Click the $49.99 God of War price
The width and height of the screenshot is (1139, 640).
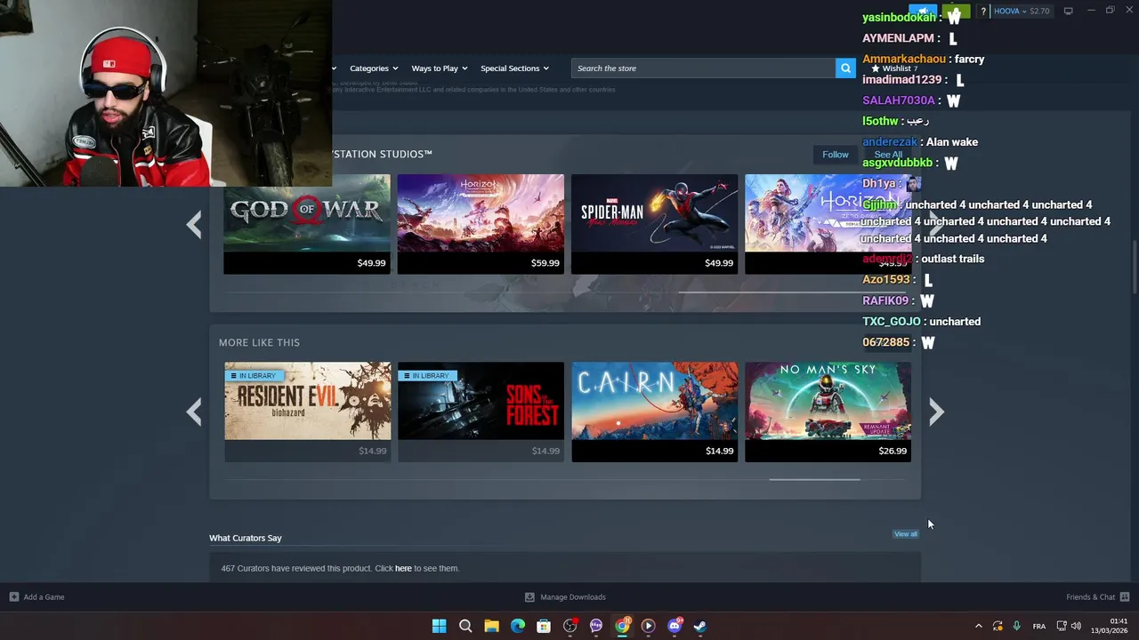(x=371, y=263)
